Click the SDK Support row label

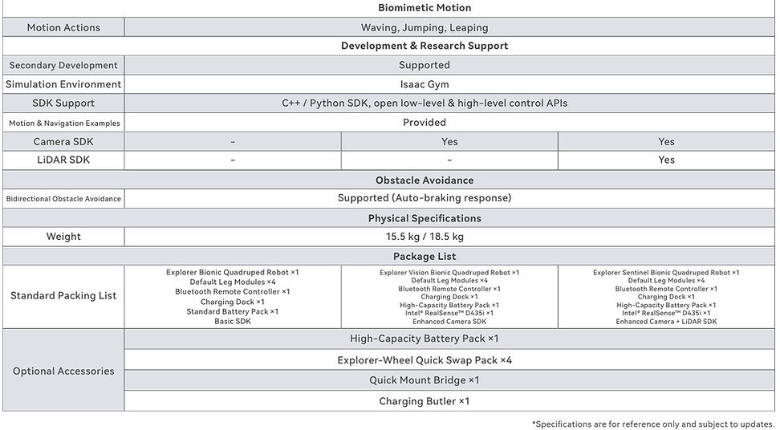click(63, 103)
